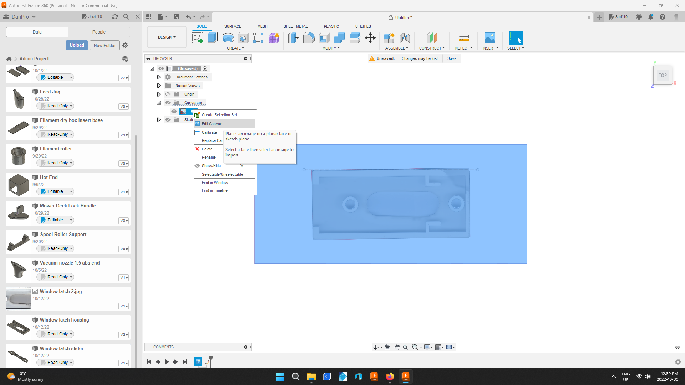Activate the Joint tool under Assemble
685x385 pixels.
pos(405,38)
